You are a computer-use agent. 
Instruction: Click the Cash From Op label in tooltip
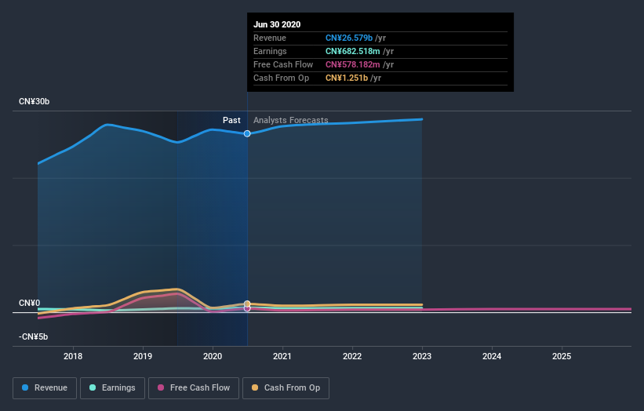tap(282, 78)
